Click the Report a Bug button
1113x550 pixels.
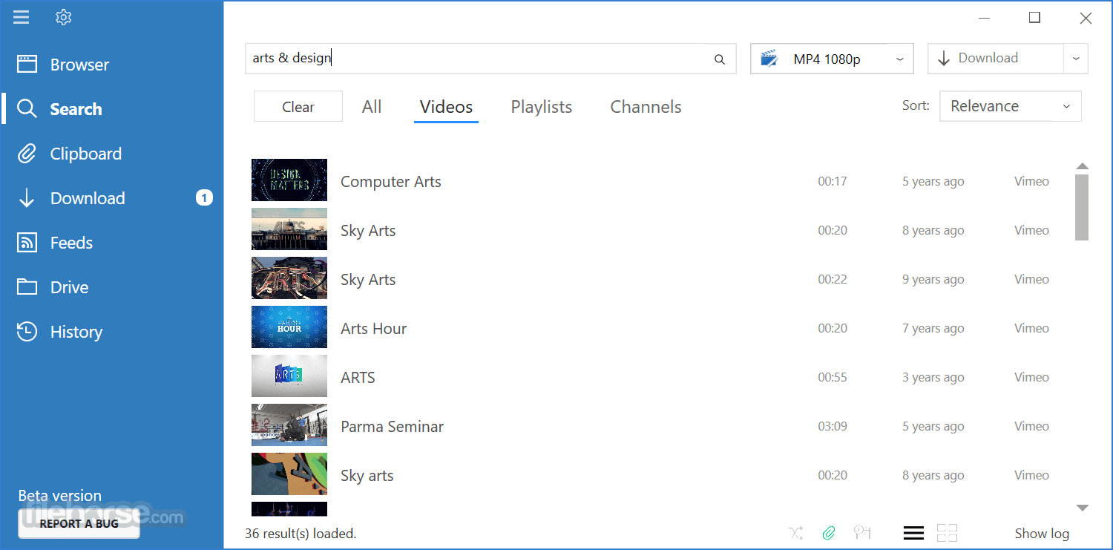(79, 524)
